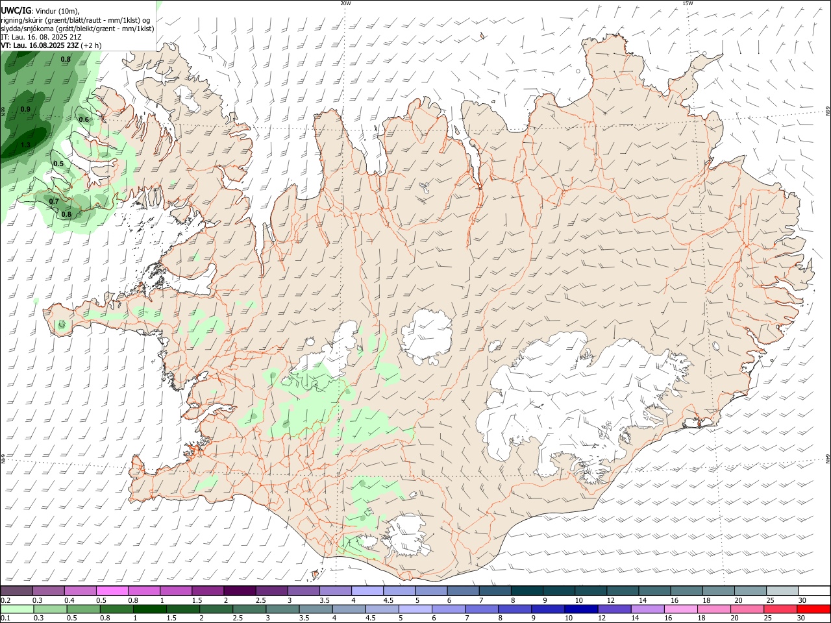Click the periwinkle swatch between 6 and 7 on the rain scale
The image size is (831, 623).
(448, 609)
